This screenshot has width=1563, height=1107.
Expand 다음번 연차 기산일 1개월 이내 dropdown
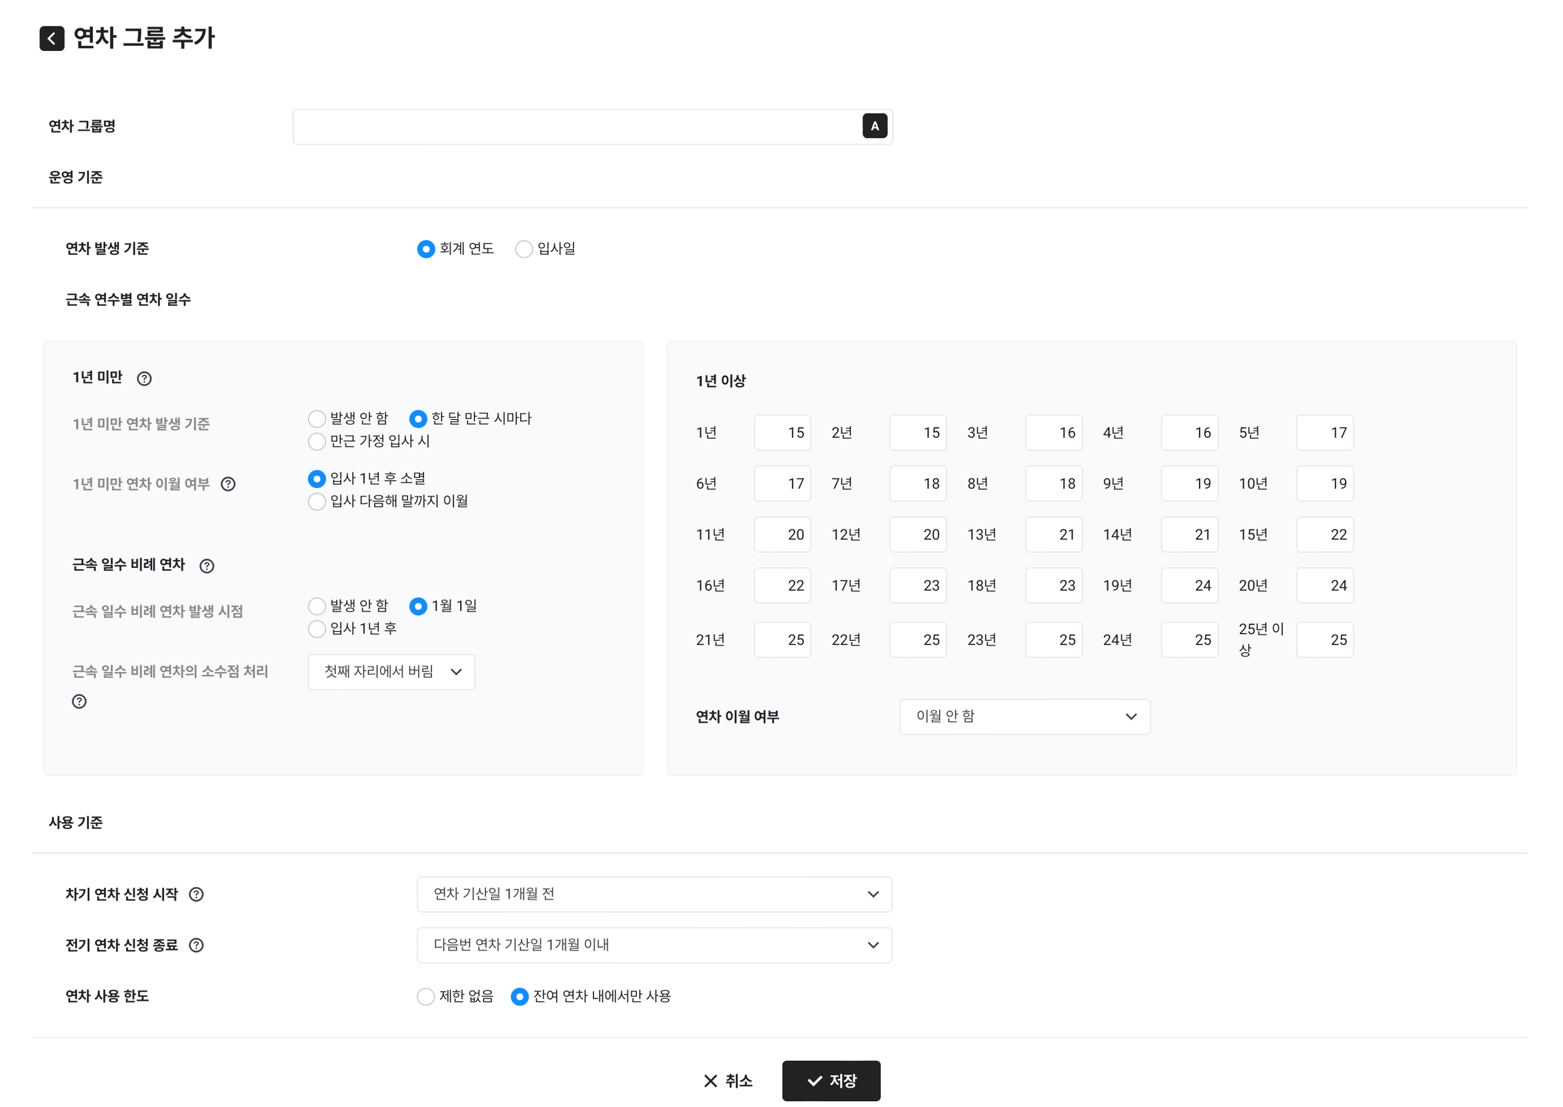click(654, 945)
